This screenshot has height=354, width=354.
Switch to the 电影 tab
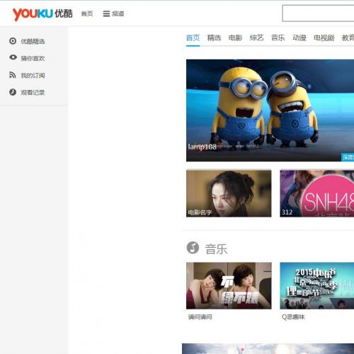pyautogui.click(x=235, y=38)
